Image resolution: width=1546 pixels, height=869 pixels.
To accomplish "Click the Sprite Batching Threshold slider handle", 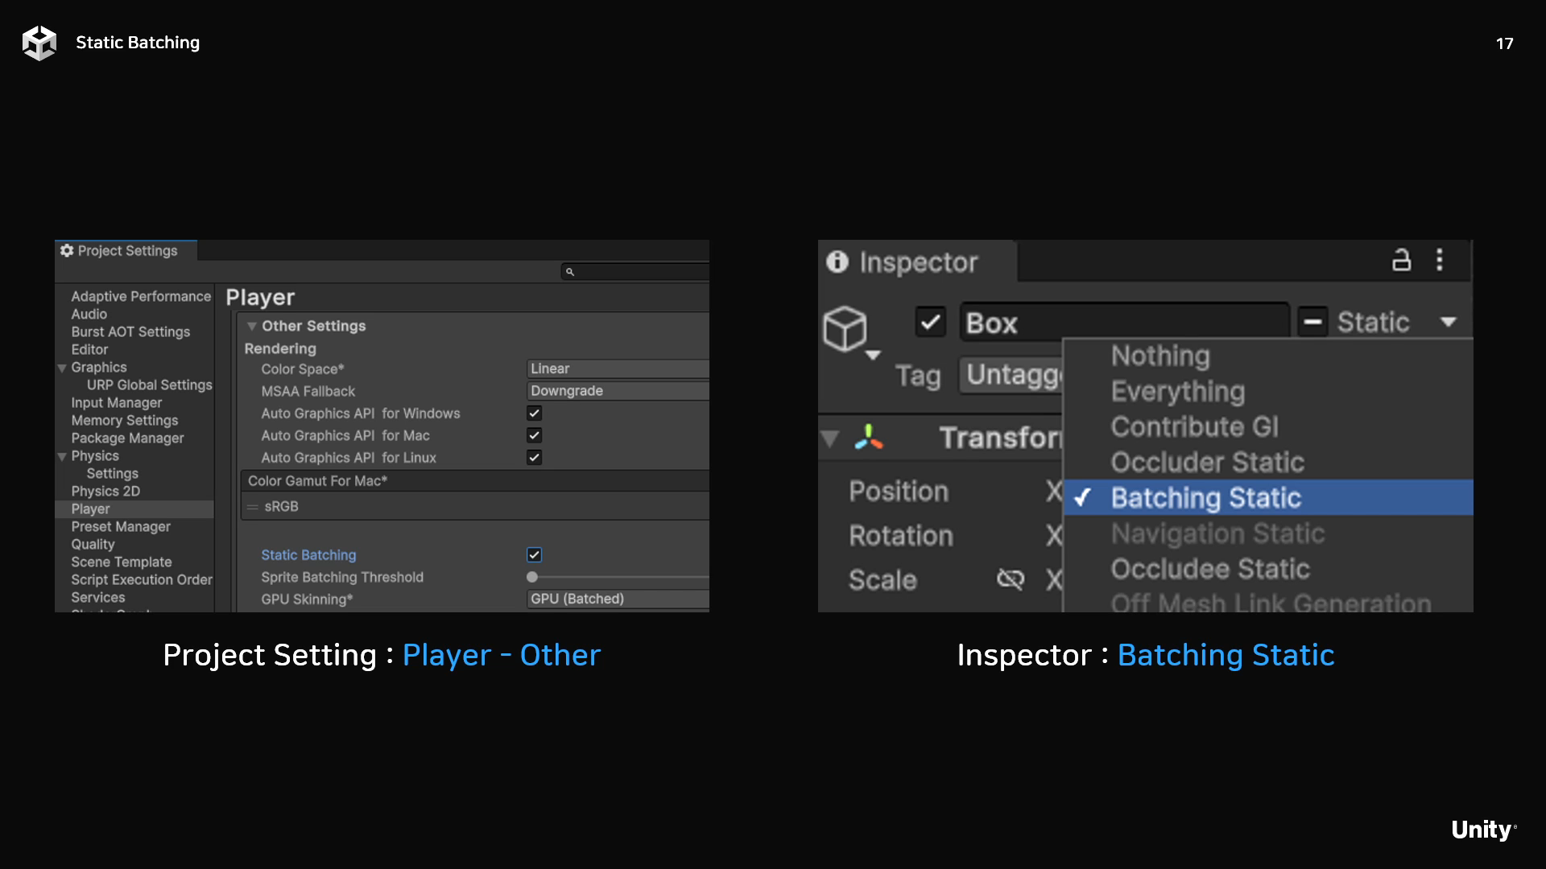I will point(532,577).
